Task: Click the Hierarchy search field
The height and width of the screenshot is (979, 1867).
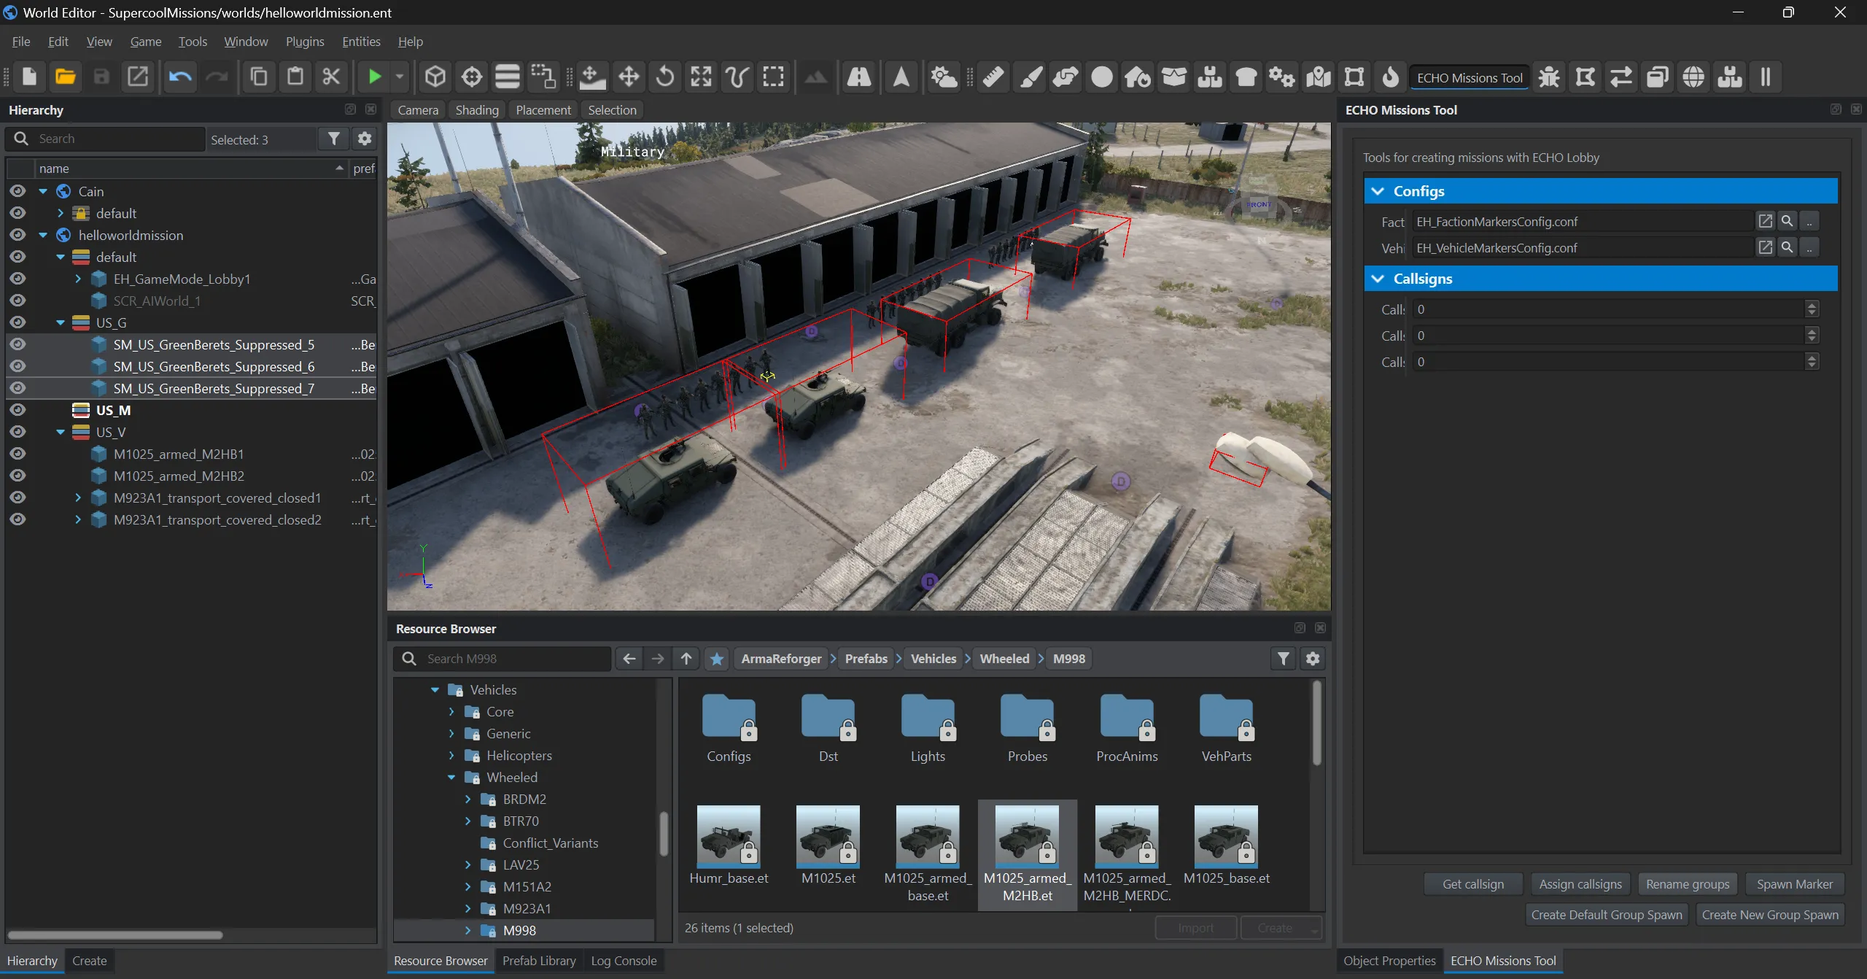Action: pyautogui.click(x=106, y=139)
